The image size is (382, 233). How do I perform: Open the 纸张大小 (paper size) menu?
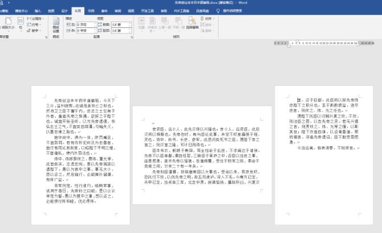[x=7, y=26]
